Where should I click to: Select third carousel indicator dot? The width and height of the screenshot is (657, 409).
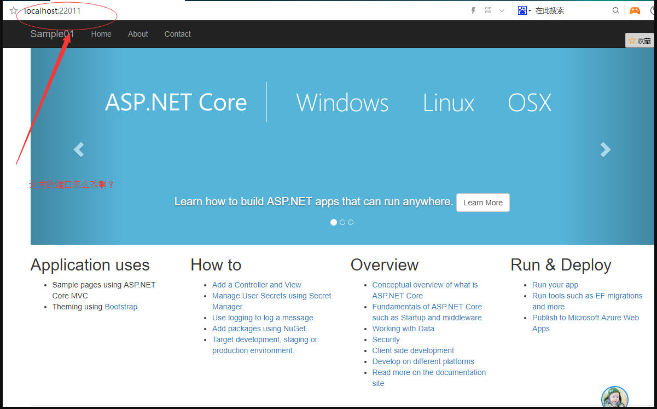(351, 222)
